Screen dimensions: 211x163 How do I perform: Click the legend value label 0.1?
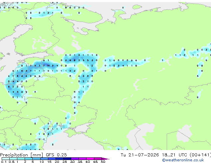point(4,162)
